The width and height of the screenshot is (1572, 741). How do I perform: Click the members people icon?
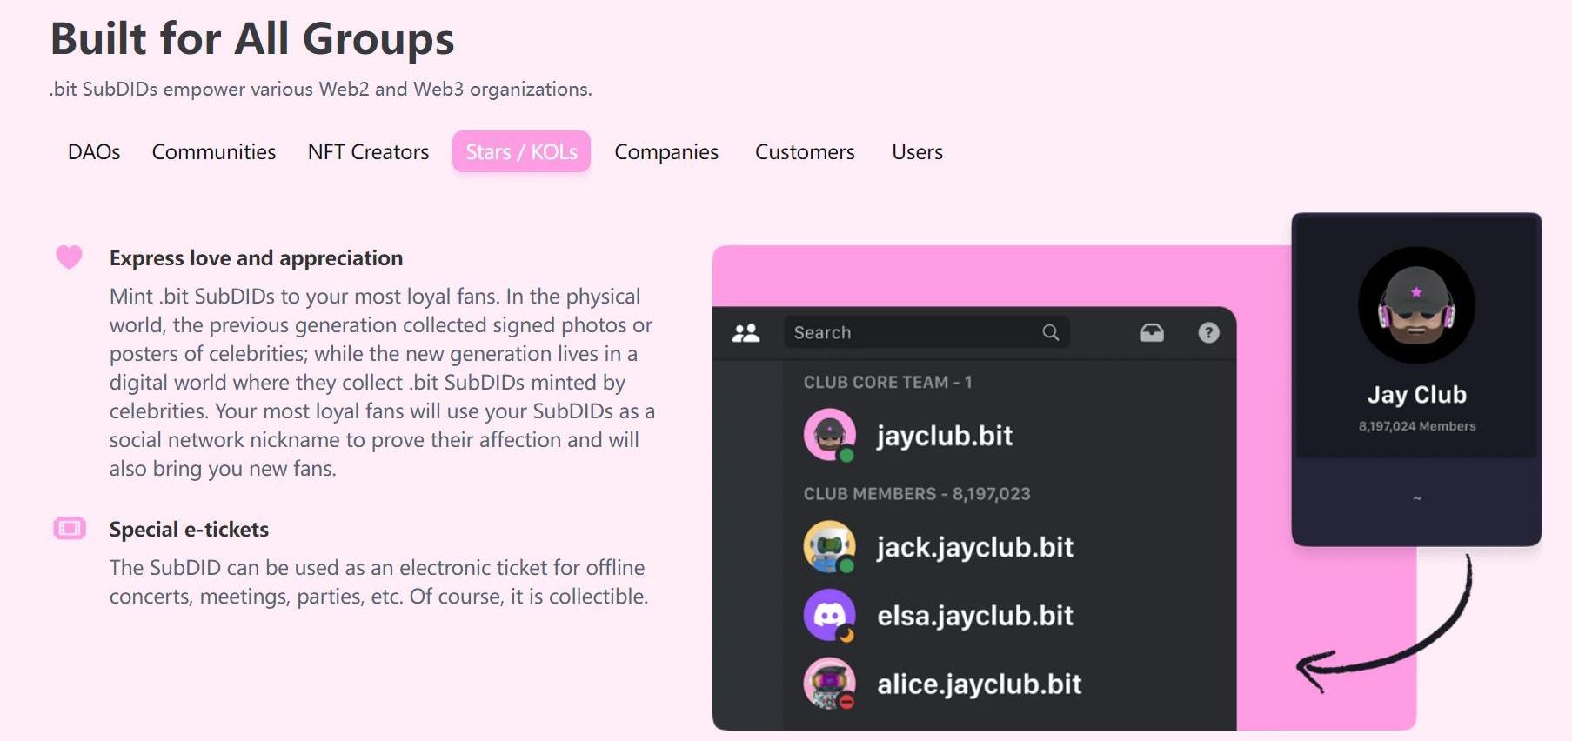746,332
